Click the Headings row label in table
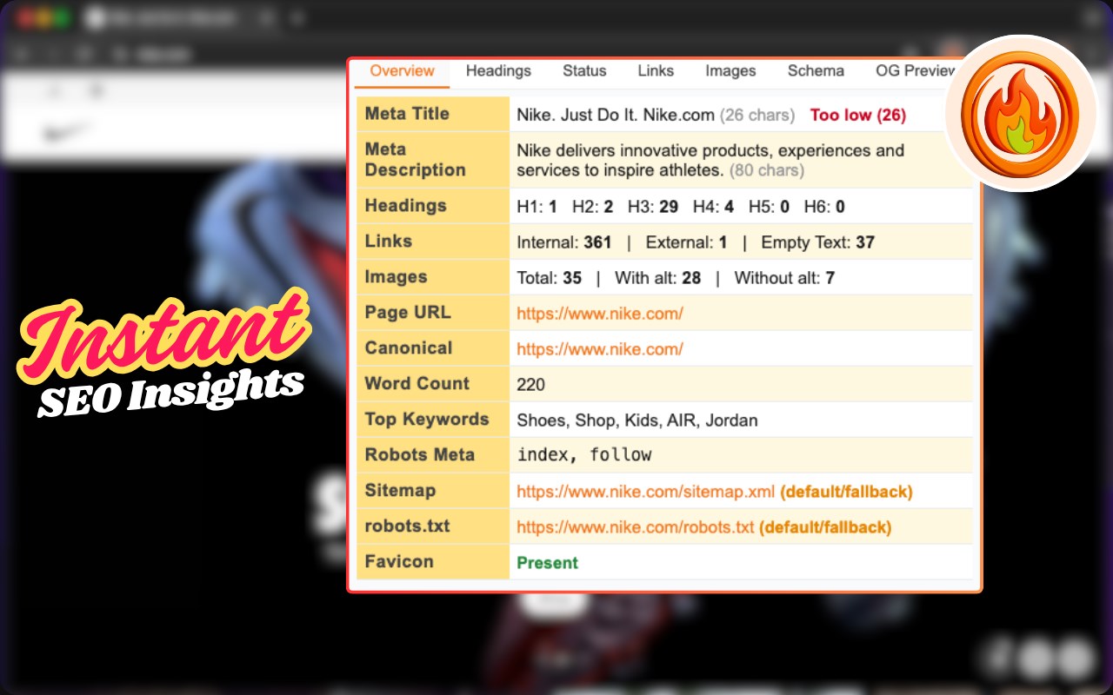This screenshot has width=1113, height=695. click(405, 206)
